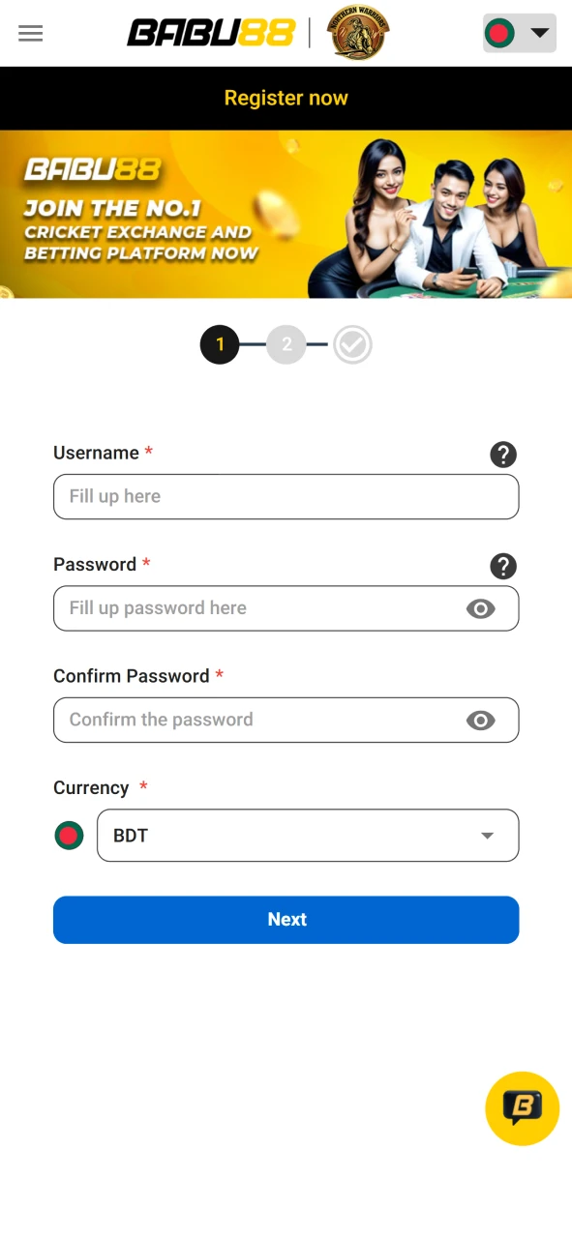This screenshot has width=572, height=1238.
Task: Switch to registration step 2
Action: (286, 344)
